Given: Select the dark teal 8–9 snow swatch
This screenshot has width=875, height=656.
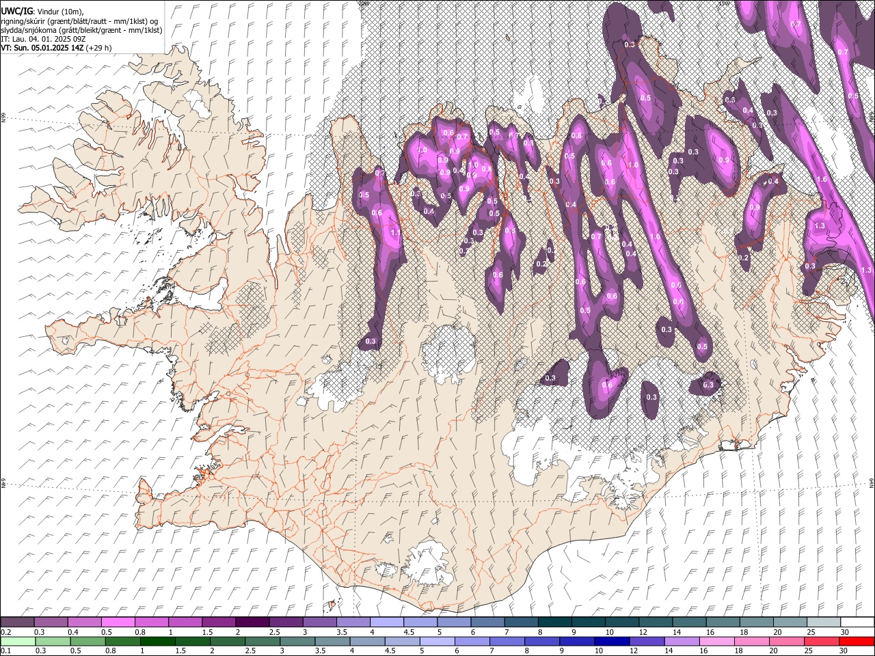Looking at the screenshot, I should tap(554, 622).
